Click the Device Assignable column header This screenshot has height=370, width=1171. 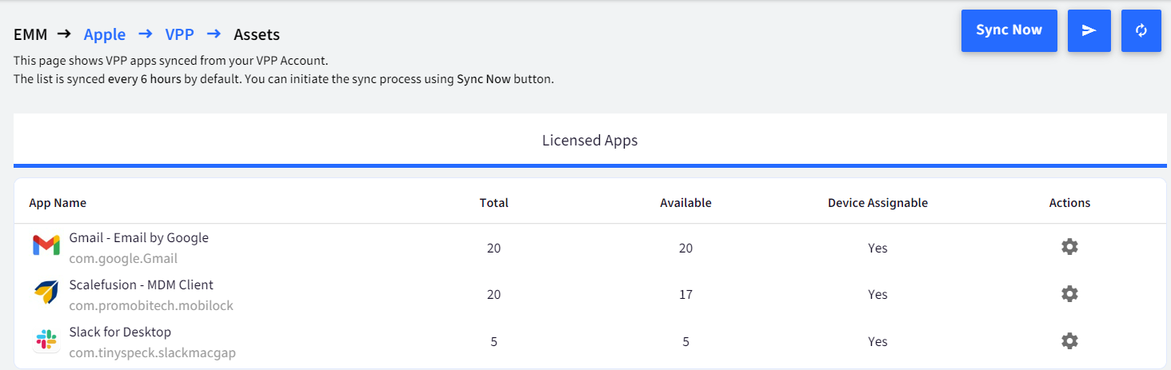click(877, 203)
